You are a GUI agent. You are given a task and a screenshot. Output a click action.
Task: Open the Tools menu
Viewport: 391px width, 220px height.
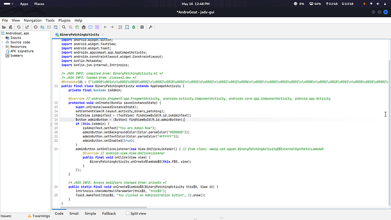(x=50, y=21)
